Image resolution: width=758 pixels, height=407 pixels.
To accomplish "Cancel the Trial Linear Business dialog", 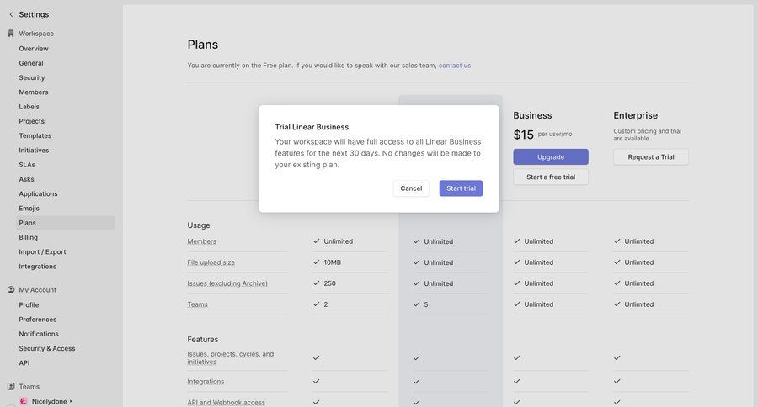I will 411,188.
